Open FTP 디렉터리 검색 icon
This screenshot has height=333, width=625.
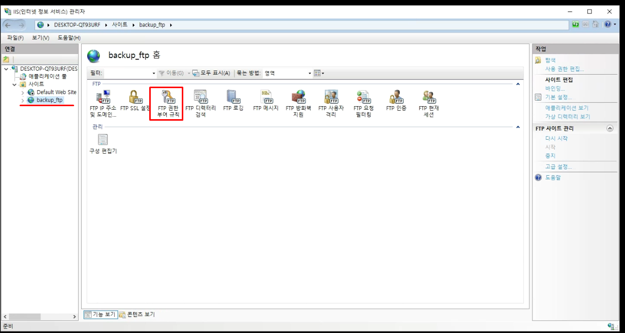[x=200, y=104]
